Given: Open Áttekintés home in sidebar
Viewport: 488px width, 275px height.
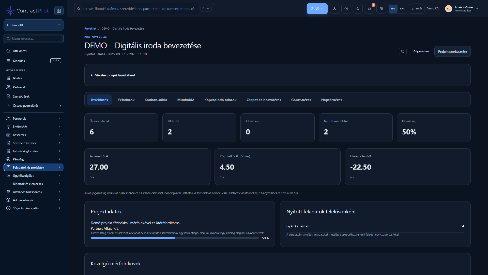Looking at the screenshot, I should pos(34,51).
